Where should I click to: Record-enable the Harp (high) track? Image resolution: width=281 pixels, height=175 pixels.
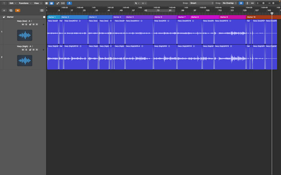[x=37, y=50]
